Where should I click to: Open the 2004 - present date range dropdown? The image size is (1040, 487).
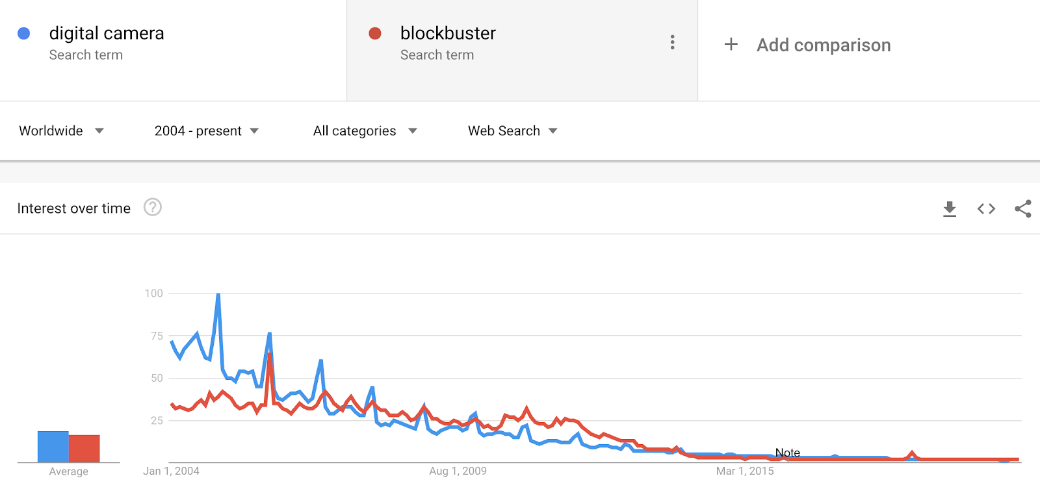(207, 131)
